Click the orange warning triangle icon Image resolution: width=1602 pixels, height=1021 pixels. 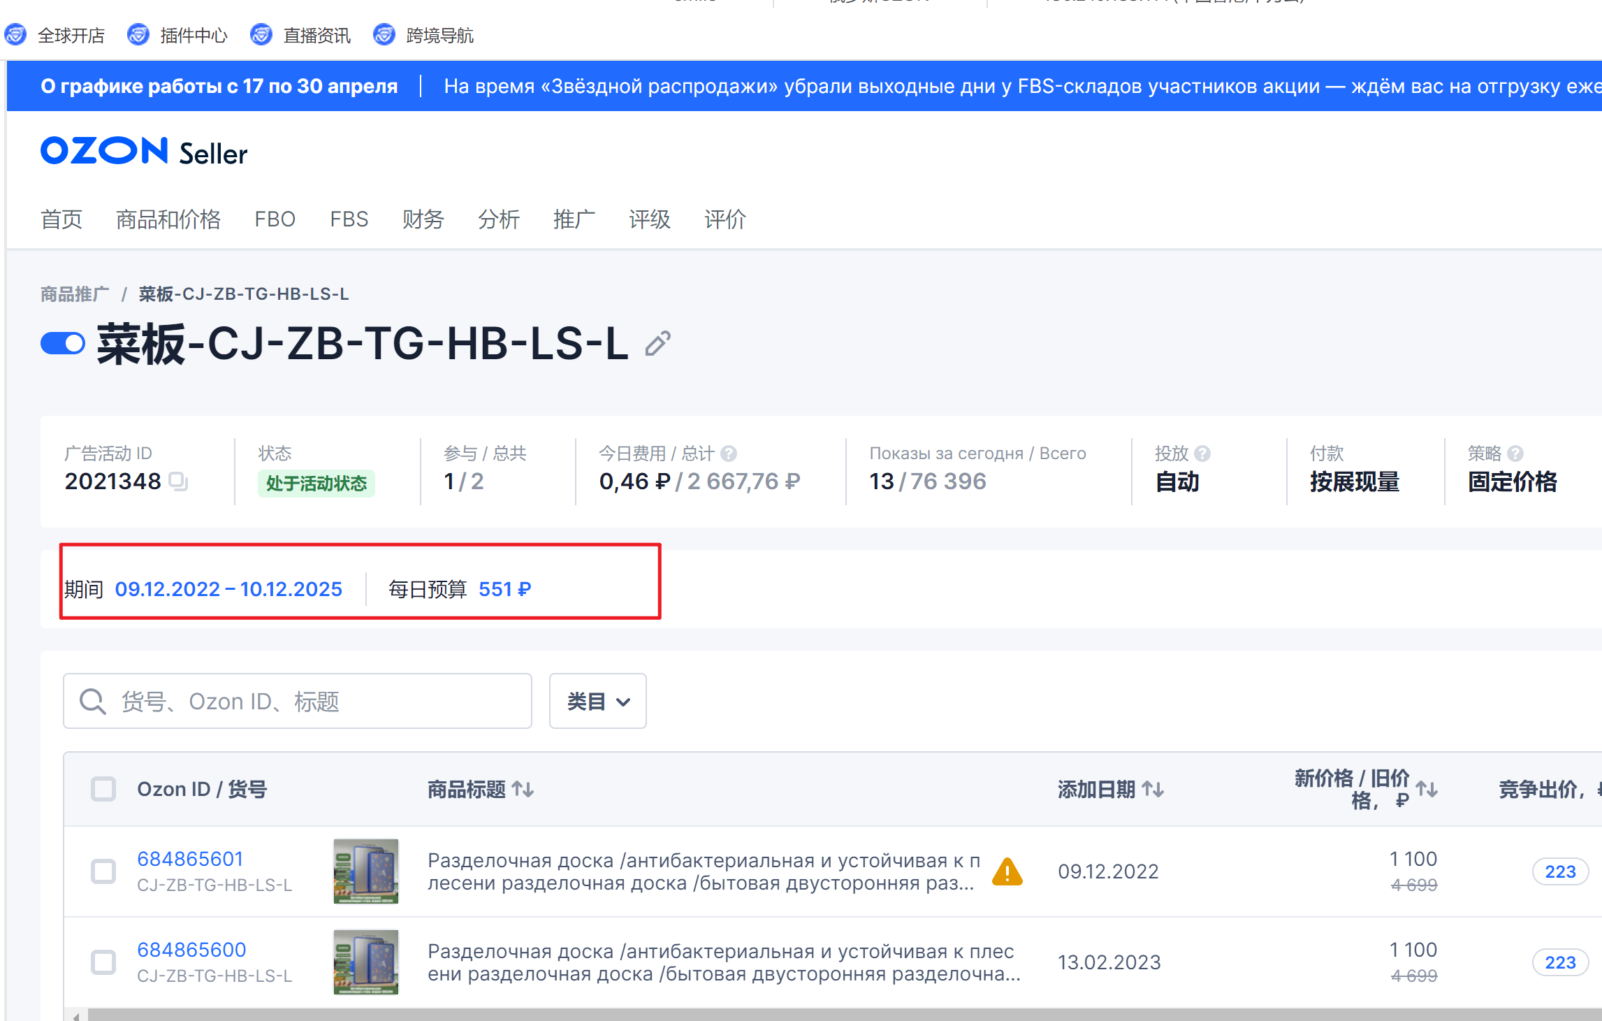1007,872
